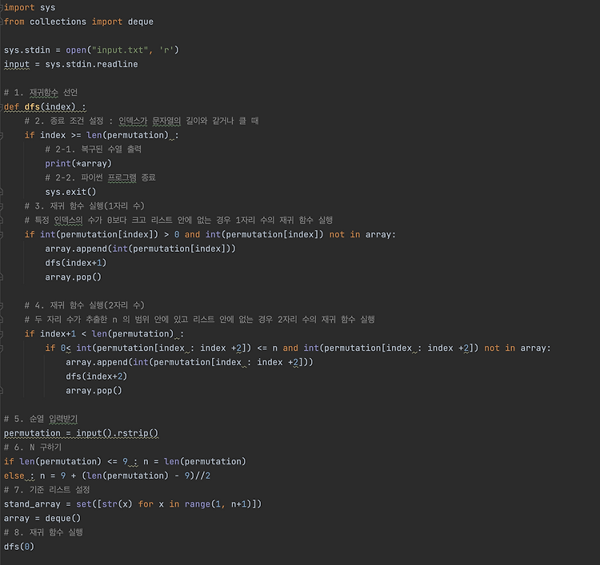Click the comment '# 4. 재귀 함수 실행(2자리 수)'
Image resolution: width=600 pixels, height=565 pixels.
click(x=85, y=305)
